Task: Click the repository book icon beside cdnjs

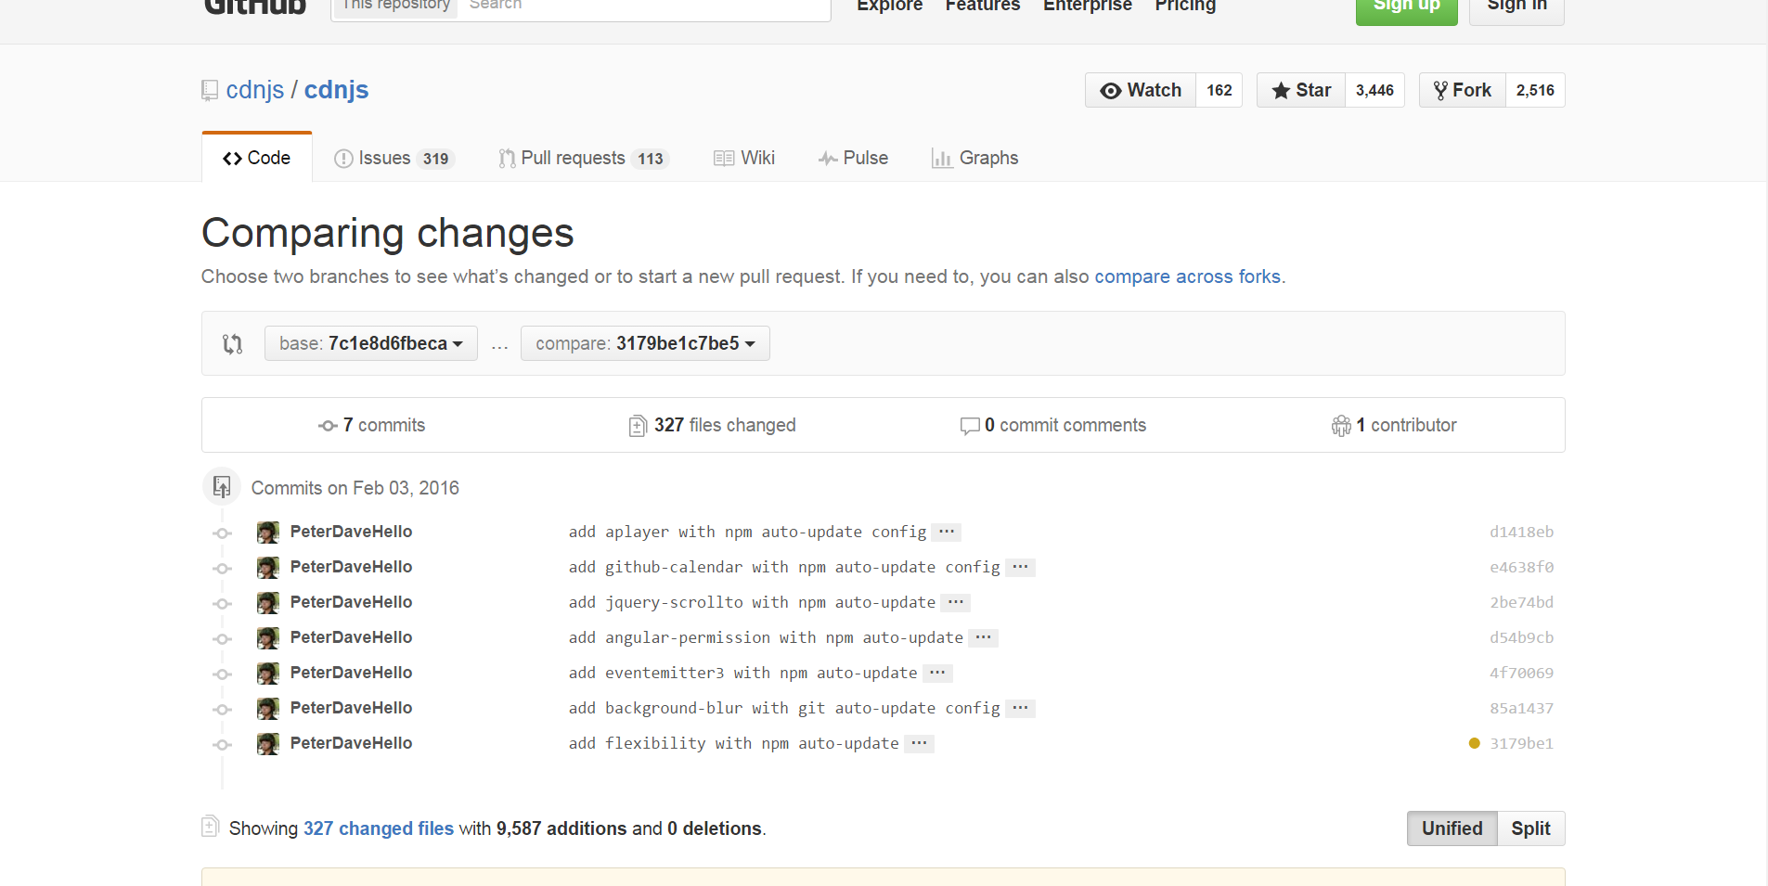Action: [210, 91]
